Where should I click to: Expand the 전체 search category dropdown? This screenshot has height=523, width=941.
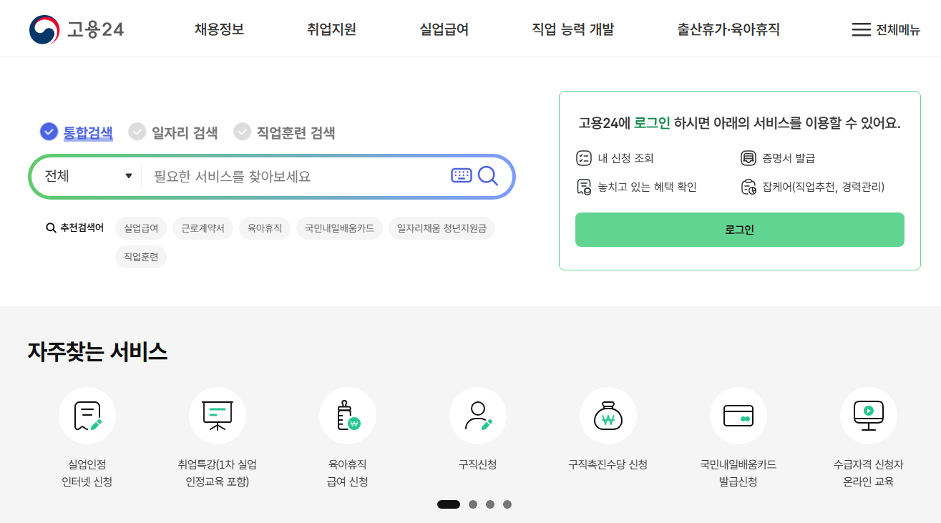pyautogui.click(x=88, y=176)
